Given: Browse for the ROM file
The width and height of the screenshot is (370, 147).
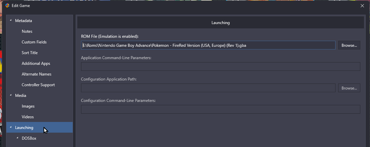Looking at the screenshot, I should tap(349, 45).
